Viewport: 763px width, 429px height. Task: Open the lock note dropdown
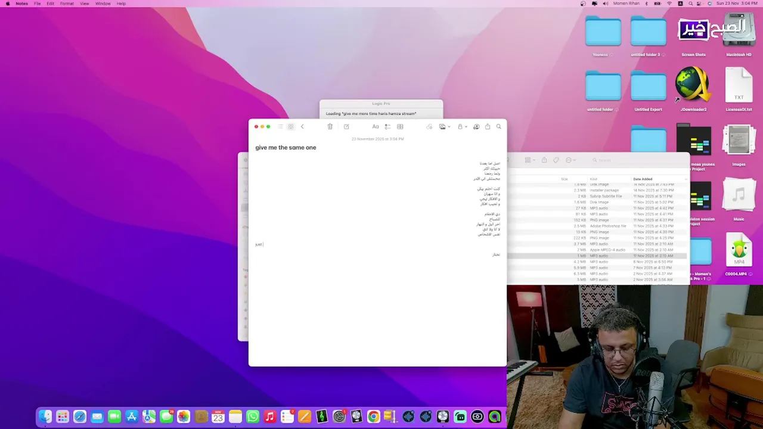[461, 126]
